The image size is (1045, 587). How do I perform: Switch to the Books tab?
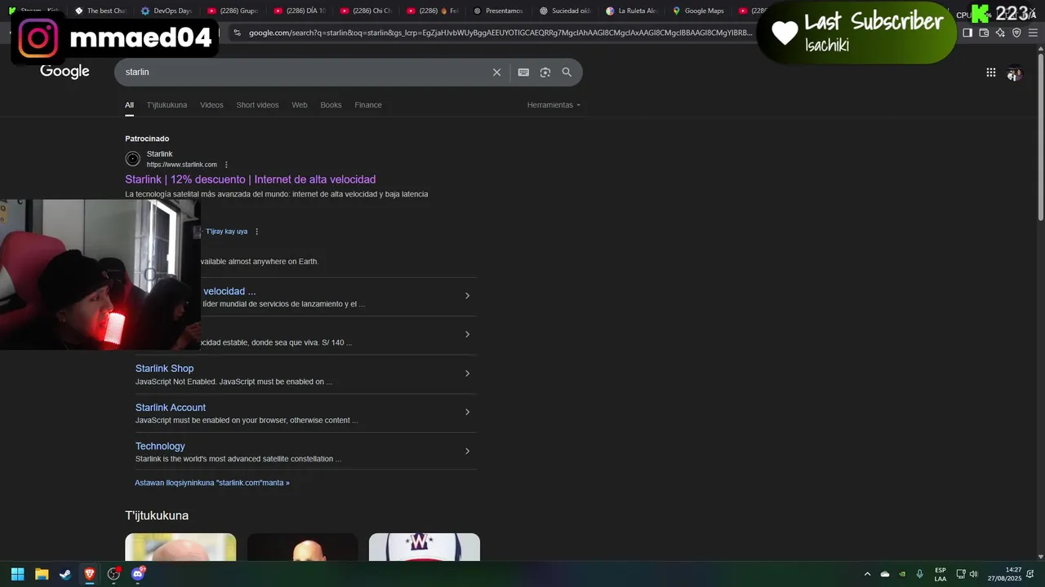pos(331,105)
